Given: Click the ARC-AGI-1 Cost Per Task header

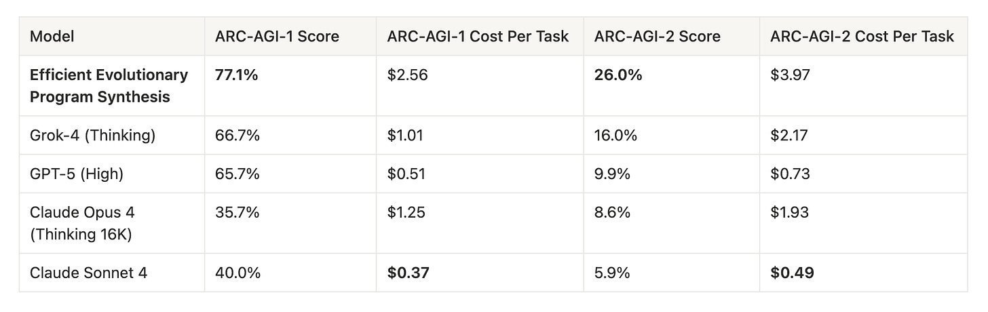Looking at the screenshot, I should (480, 36).
